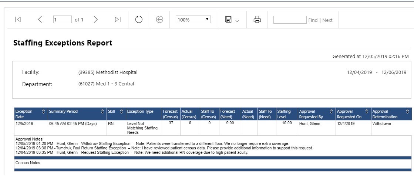Go to the first page of report
This screenshot has width=414, height=176.
pos(17,20)
